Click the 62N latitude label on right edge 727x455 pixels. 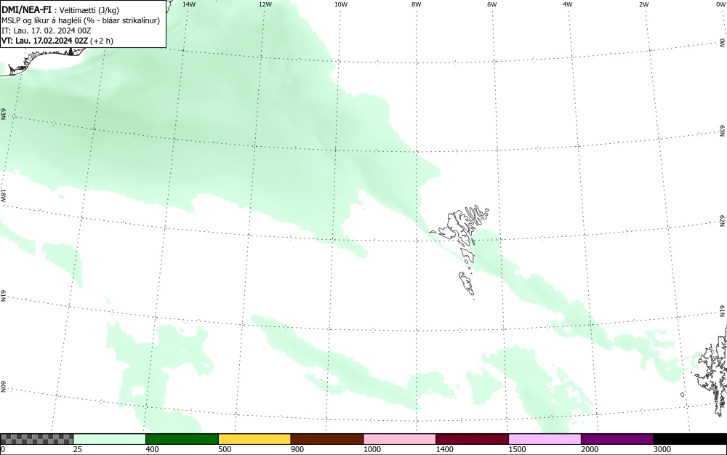723,221
